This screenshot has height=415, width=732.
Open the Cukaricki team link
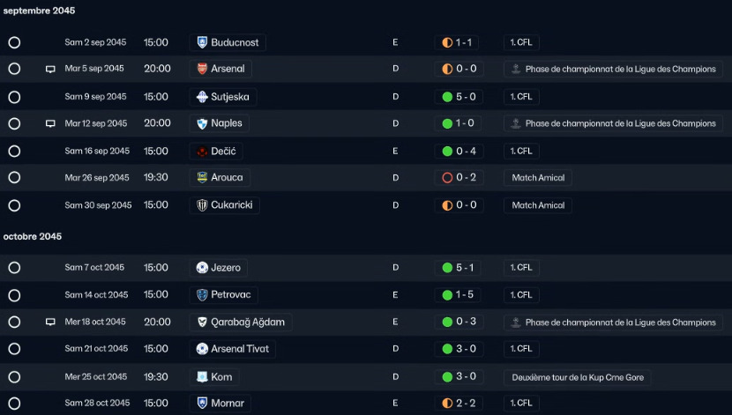tap(225, 205)
